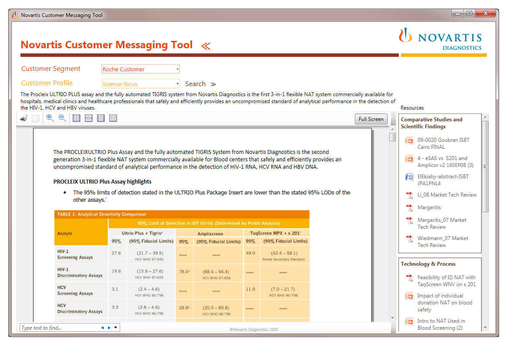Open the Customer Segment dropdown
This screenshot has width=506, height=344.
140,69
